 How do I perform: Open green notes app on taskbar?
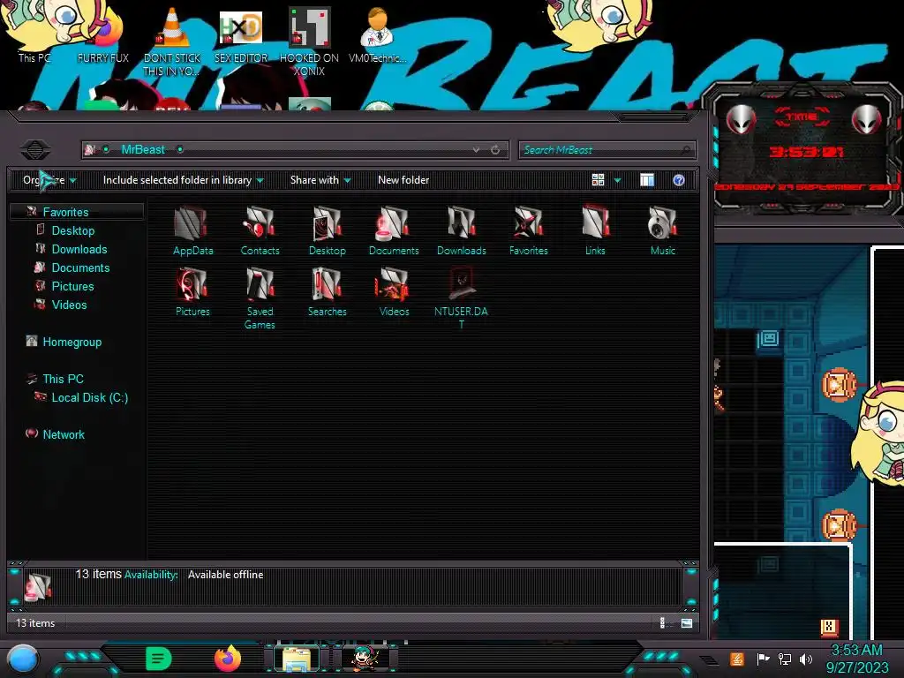tap(159, 659)
